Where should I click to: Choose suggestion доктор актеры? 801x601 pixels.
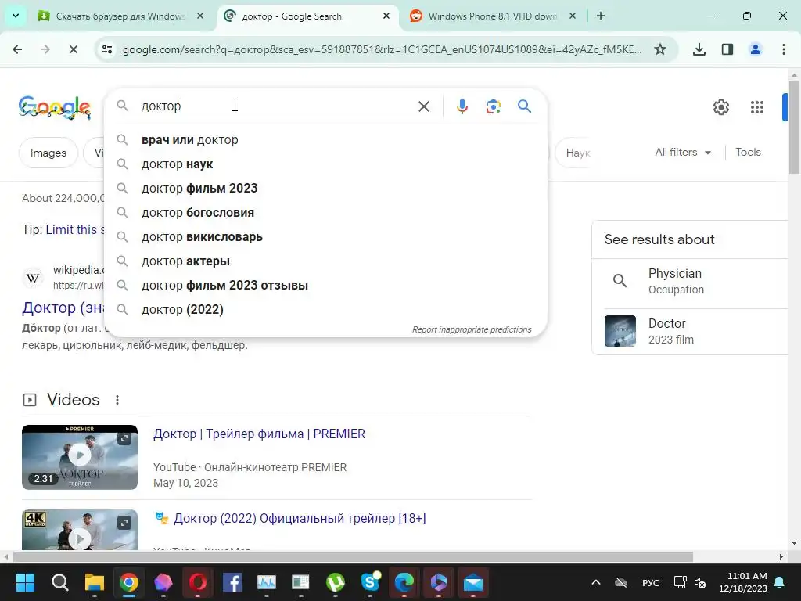coord(325,261)
